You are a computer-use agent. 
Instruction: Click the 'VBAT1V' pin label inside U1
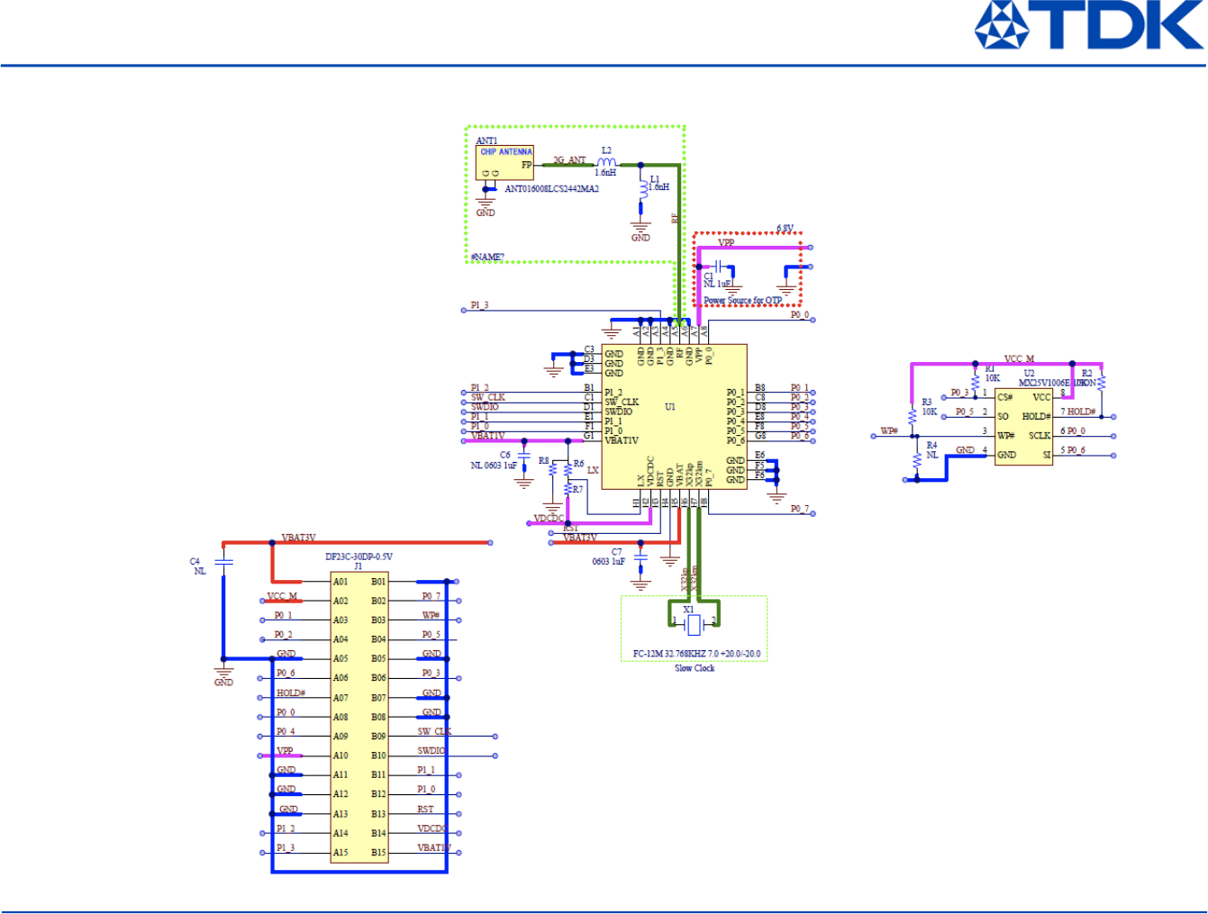click(x=622, y=440)
